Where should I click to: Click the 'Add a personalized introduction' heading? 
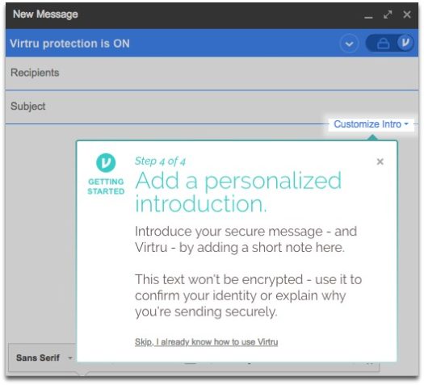pos(238,192)
